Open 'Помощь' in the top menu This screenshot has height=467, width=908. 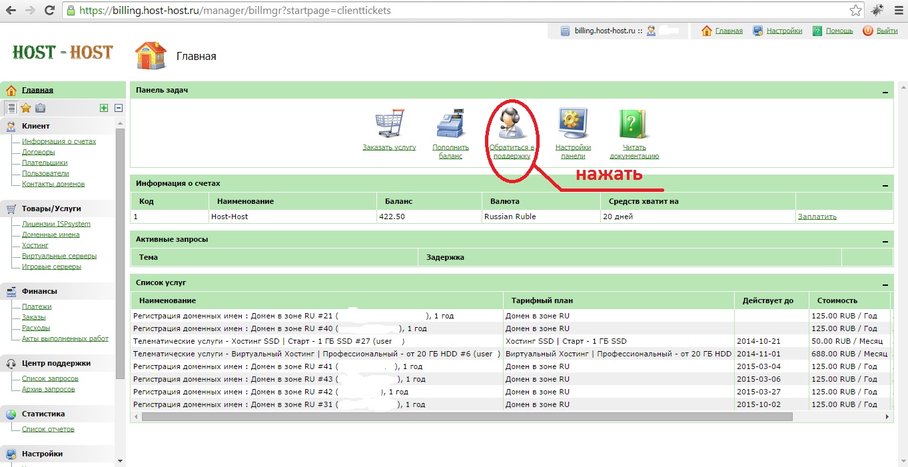pos(839,31)
